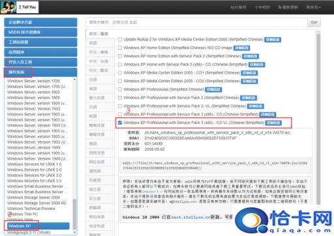Click the I Tell You site logo
The image size is (334, 236).
pyautogui.click(x=20, y=7)
